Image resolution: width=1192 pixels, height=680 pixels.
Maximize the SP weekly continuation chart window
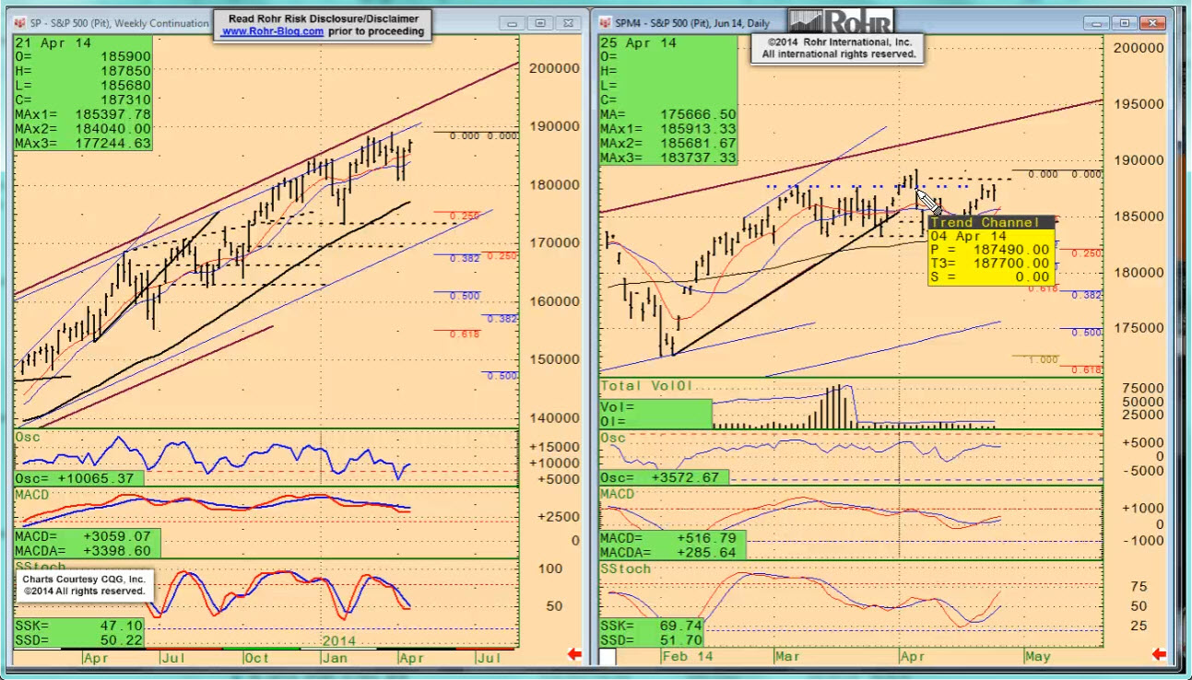(540, 23)
